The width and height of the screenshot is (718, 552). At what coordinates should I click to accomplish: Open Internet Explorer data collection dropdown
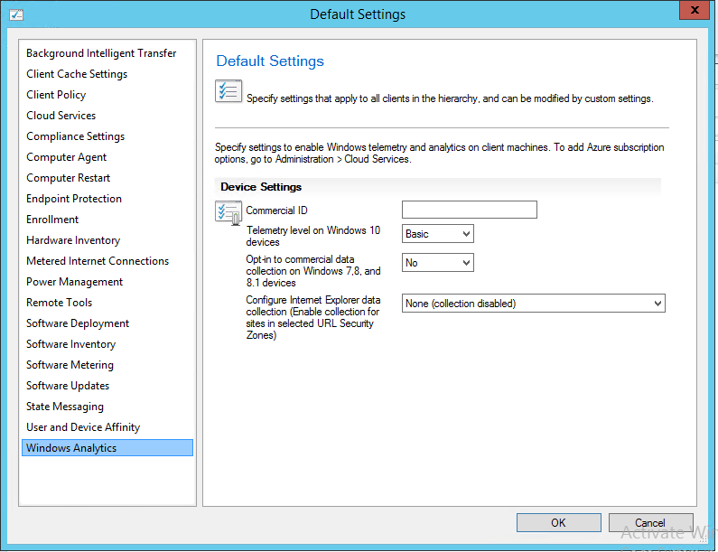pyautogui.click(x=533, y=304)
